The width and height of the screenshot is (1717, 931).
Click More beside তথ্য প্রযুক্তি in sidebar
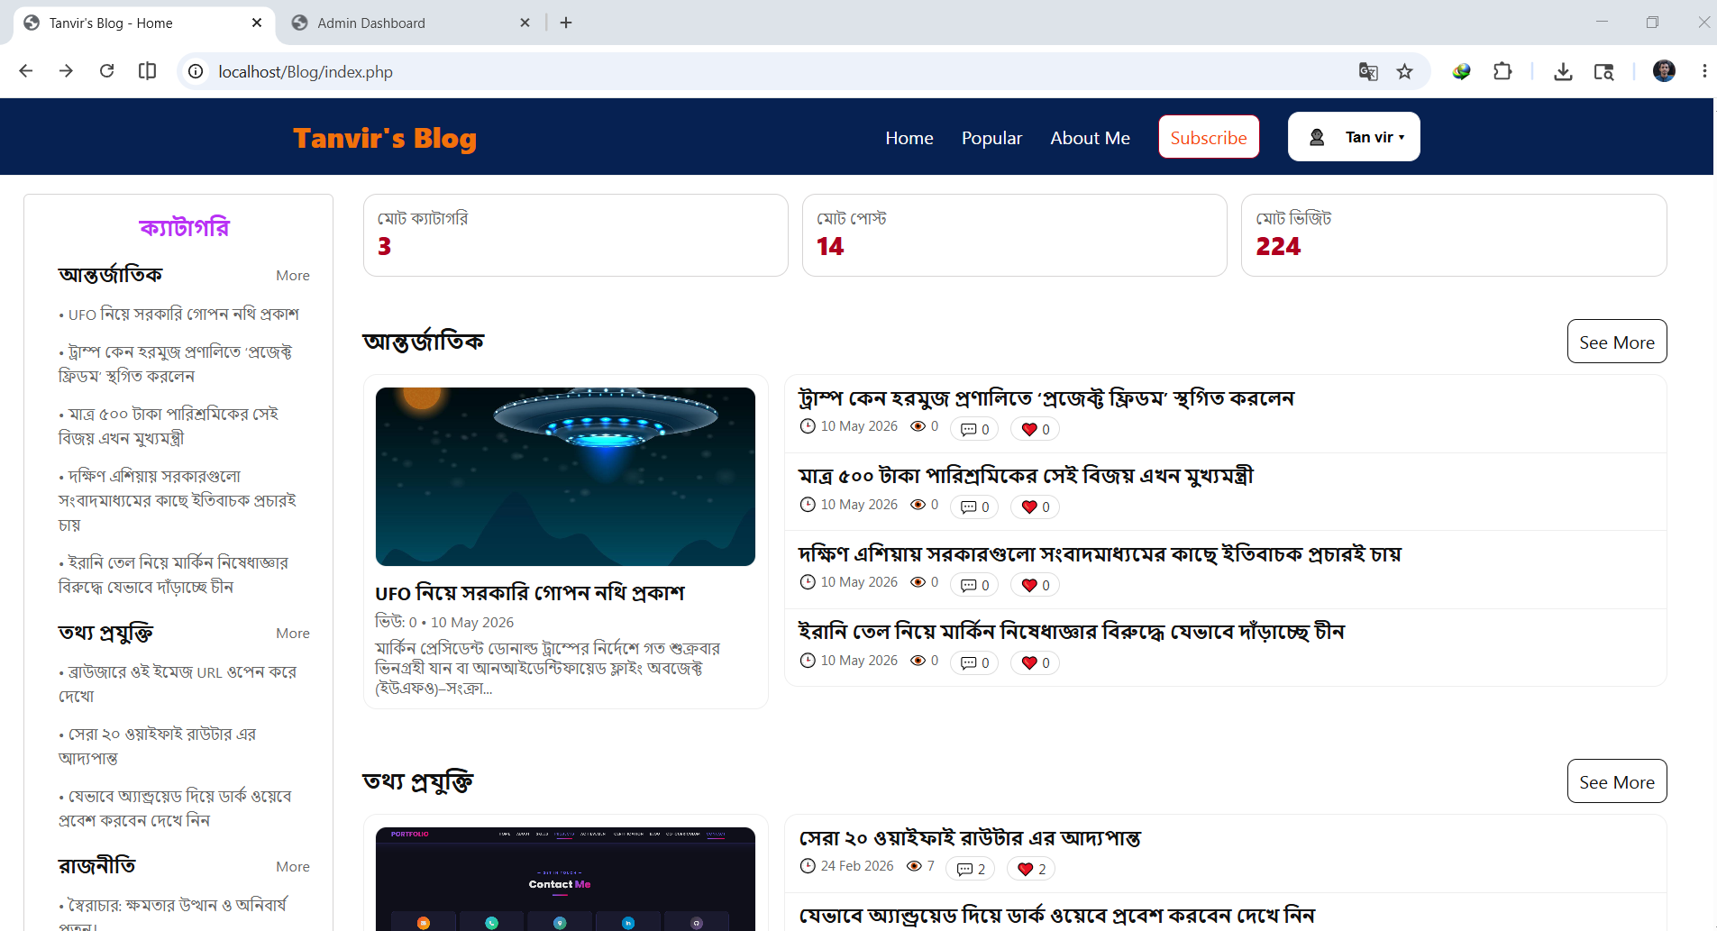(292, 634)
